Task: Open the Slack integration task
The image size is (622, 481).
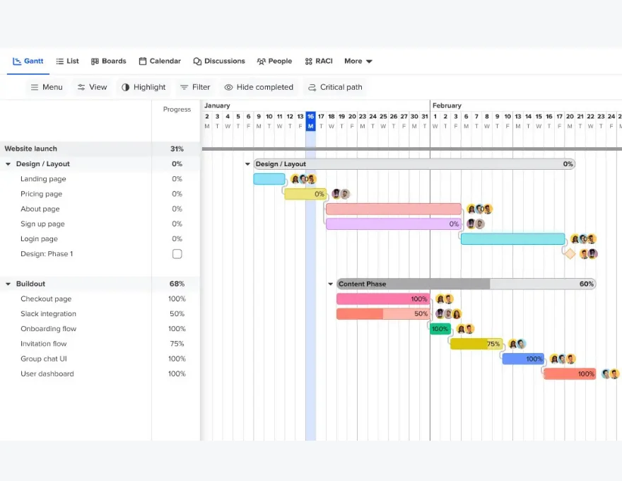Action: [x=48, y=314]
